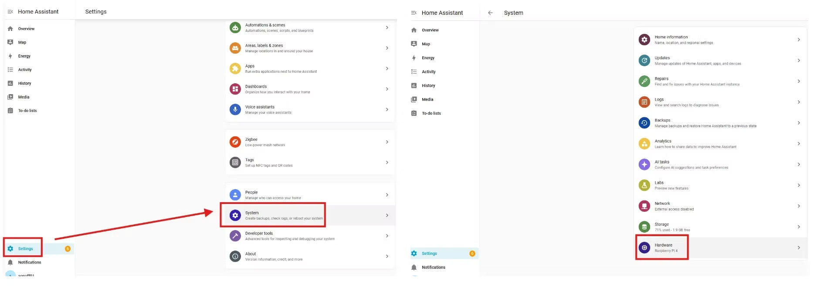This screenshot has width=817, height=288.
Task: Click the chevron on the Zigbee row
Action: click(387, 142)
